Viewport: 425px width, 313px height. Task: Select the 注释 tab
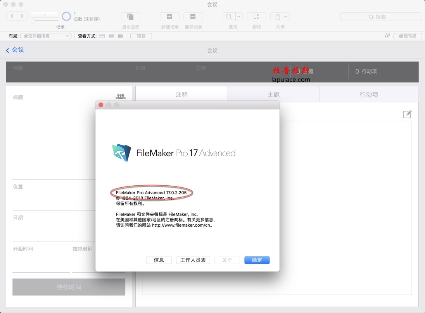pos(181,94)
